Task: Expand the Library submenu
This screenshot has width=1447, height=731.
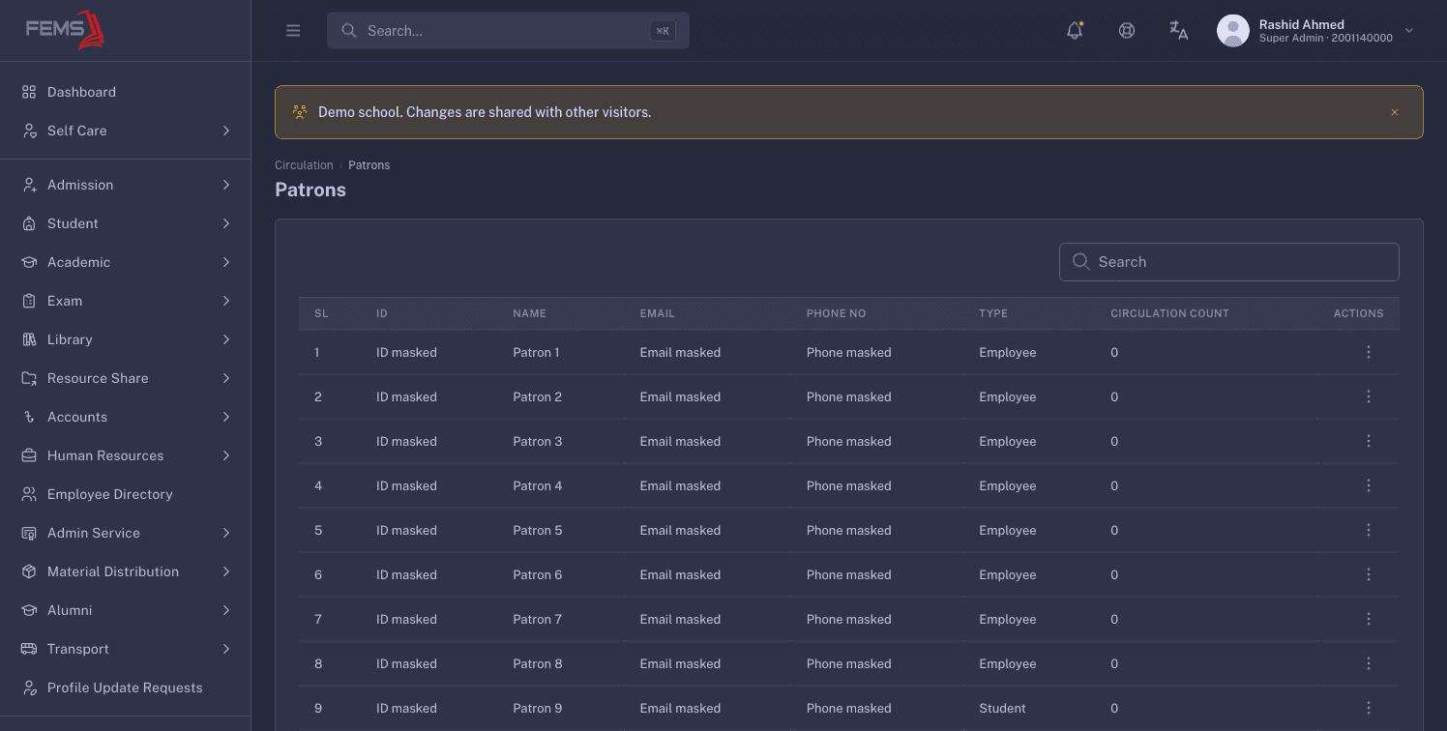Action: (x=126, y=339)
